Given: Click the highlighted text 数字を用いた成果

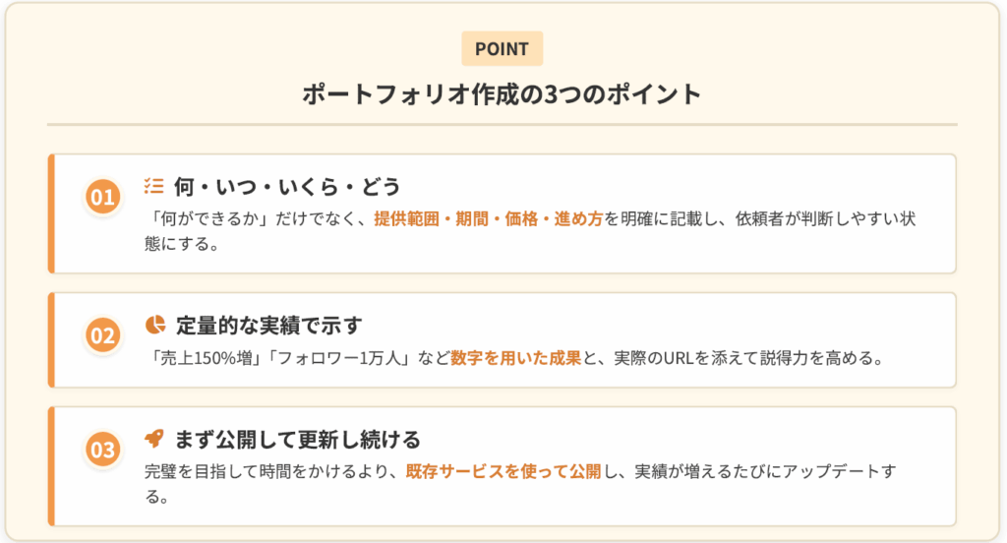Looking at the screenshot, I should [516, 358].
